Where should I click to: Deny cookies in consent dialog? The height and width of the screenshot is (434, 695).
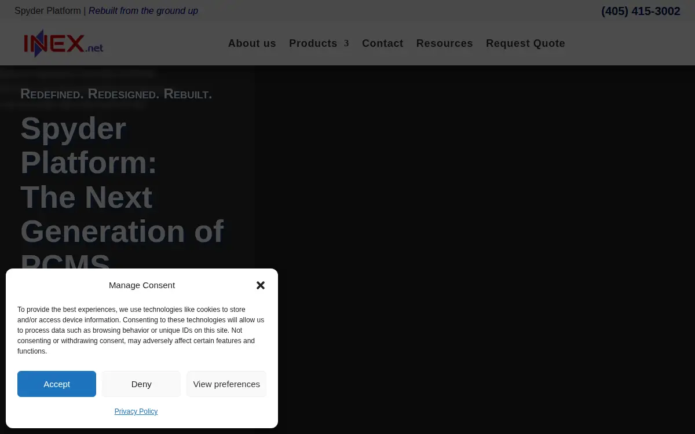[141, 384]
